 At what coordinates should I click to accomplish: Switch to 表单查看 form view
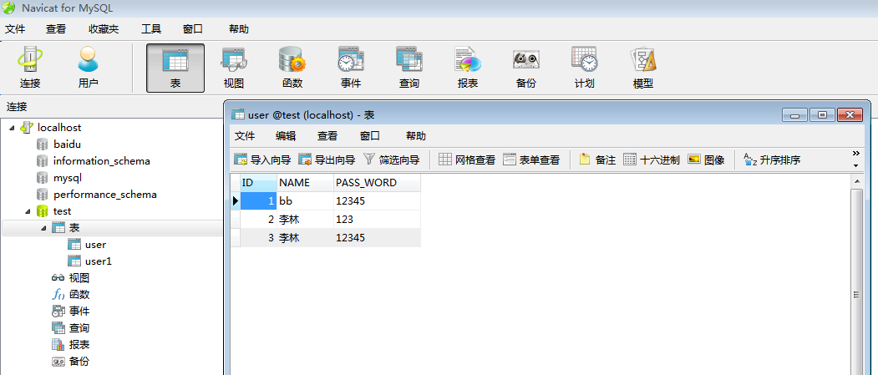[x=531, y=160]
